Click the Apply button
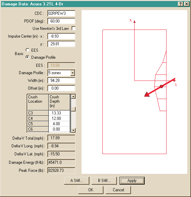The height and width of the screenshot is (197, 191). click(x=132, y=181)
